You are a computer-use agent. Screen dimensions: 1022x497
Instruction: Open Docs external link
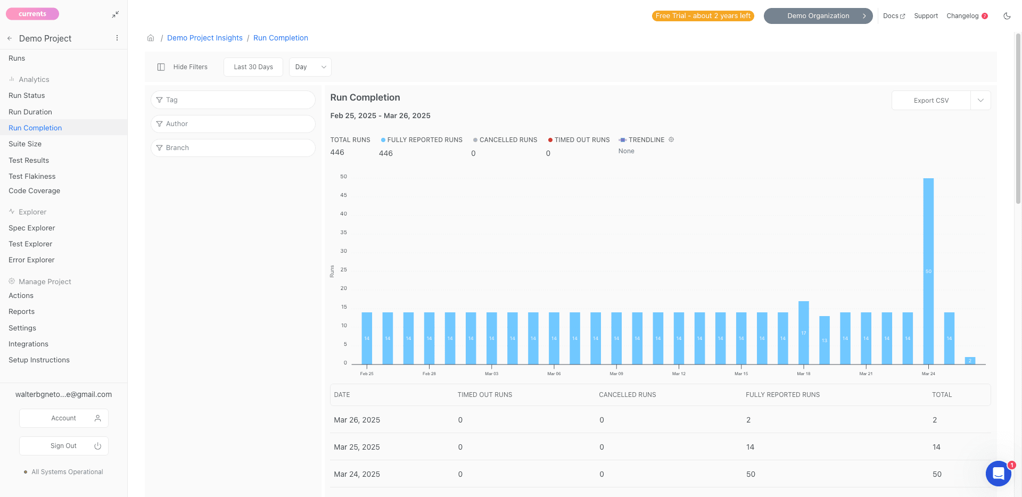point(894,16)
